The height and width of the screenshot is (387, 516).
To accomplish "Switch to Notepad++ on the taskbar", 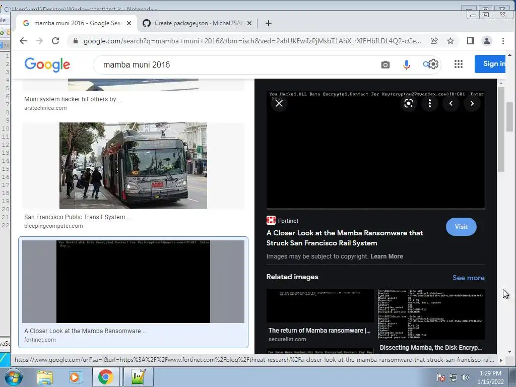I will pyautogui.click(x=138, y=377).
